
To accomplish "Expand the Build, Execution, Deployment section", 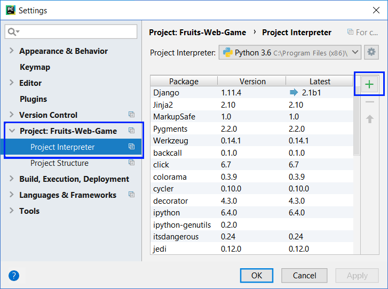I will [12, 179].
